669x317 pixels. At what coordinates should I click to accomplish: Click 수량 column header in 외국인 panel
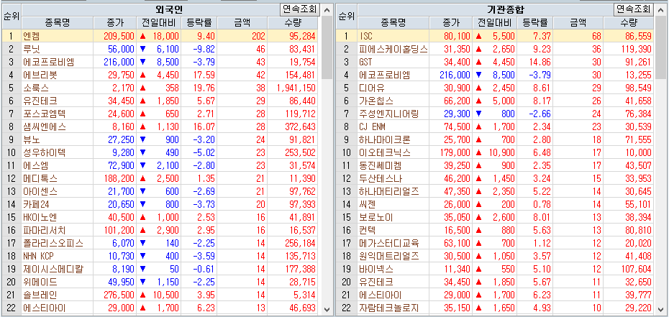[x=293, y=22]
